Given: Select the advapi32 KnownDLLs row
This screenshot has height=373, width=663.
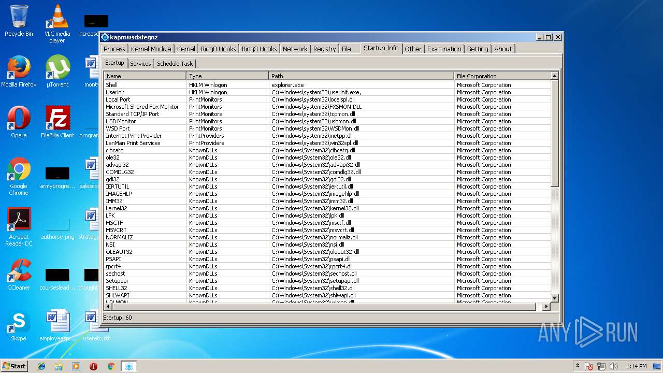Looking at the screenshot, I should coord(327,165).
